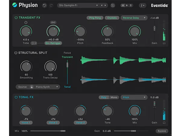The height and width of the screenshot is (136, 181).
Task: Click tempo sync clock icon above Time
Action: tap(26, 22)
